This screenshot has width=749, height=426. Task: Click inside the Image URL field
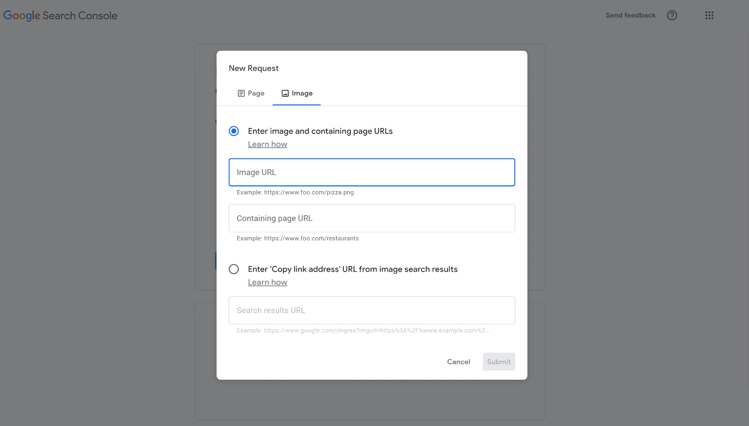(371, 172)
